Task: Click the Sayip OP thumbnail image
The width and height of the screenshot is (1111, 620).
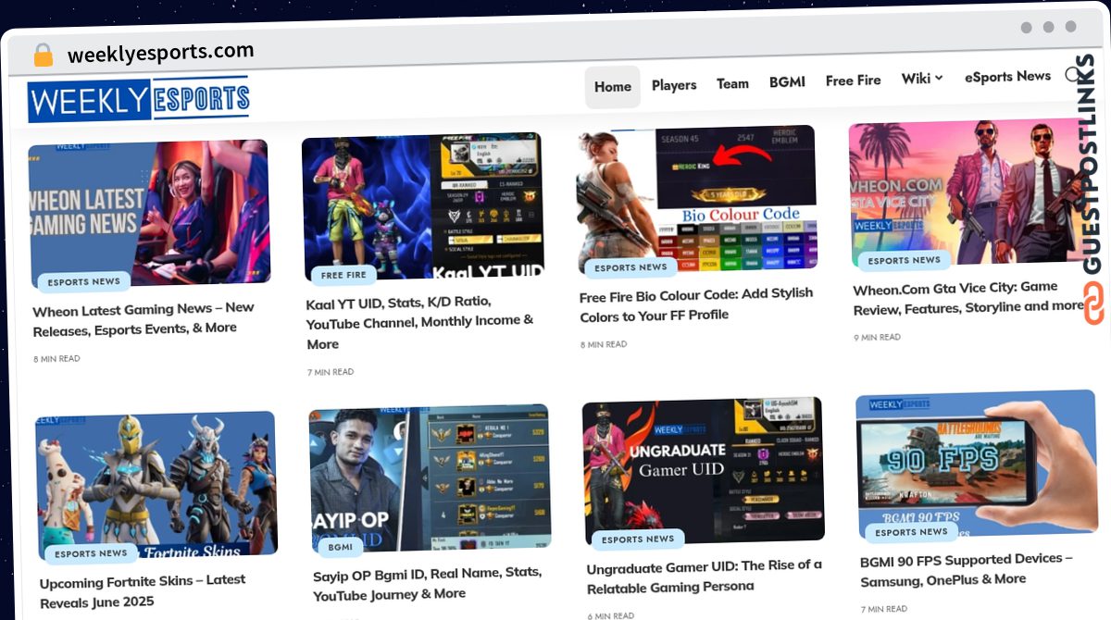Action: coord(431,477)
